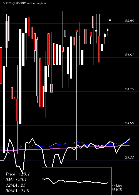This screenshot has width=139, height=195.
Task: Select the 24.61 price axis label
Action: [129, 55]
